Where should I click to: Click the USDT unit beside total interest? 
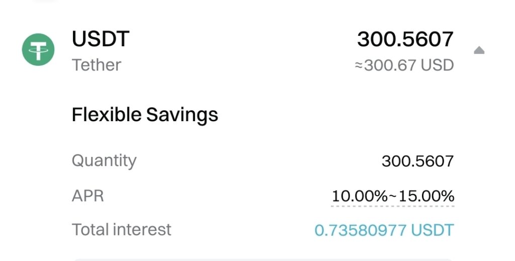click(433, 230)
